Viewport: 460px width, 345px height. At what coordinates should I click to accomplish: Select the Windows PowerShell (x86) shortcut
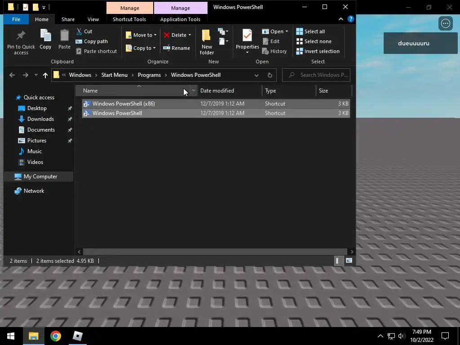[216, 104]
